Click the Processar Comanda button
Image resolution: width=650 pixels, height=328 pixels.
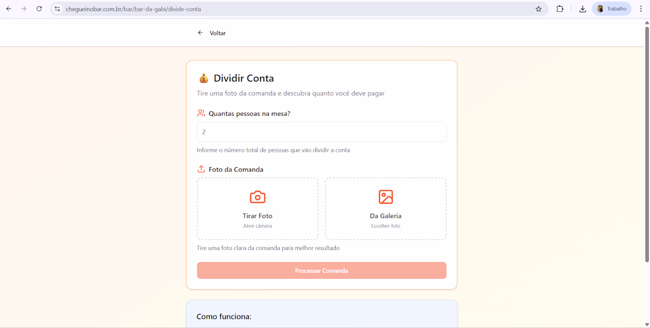point(321,270)
